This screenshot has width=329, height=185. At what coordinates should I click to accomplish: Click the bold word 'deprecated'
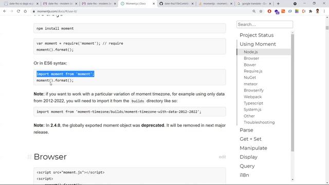tap(153, 125)
